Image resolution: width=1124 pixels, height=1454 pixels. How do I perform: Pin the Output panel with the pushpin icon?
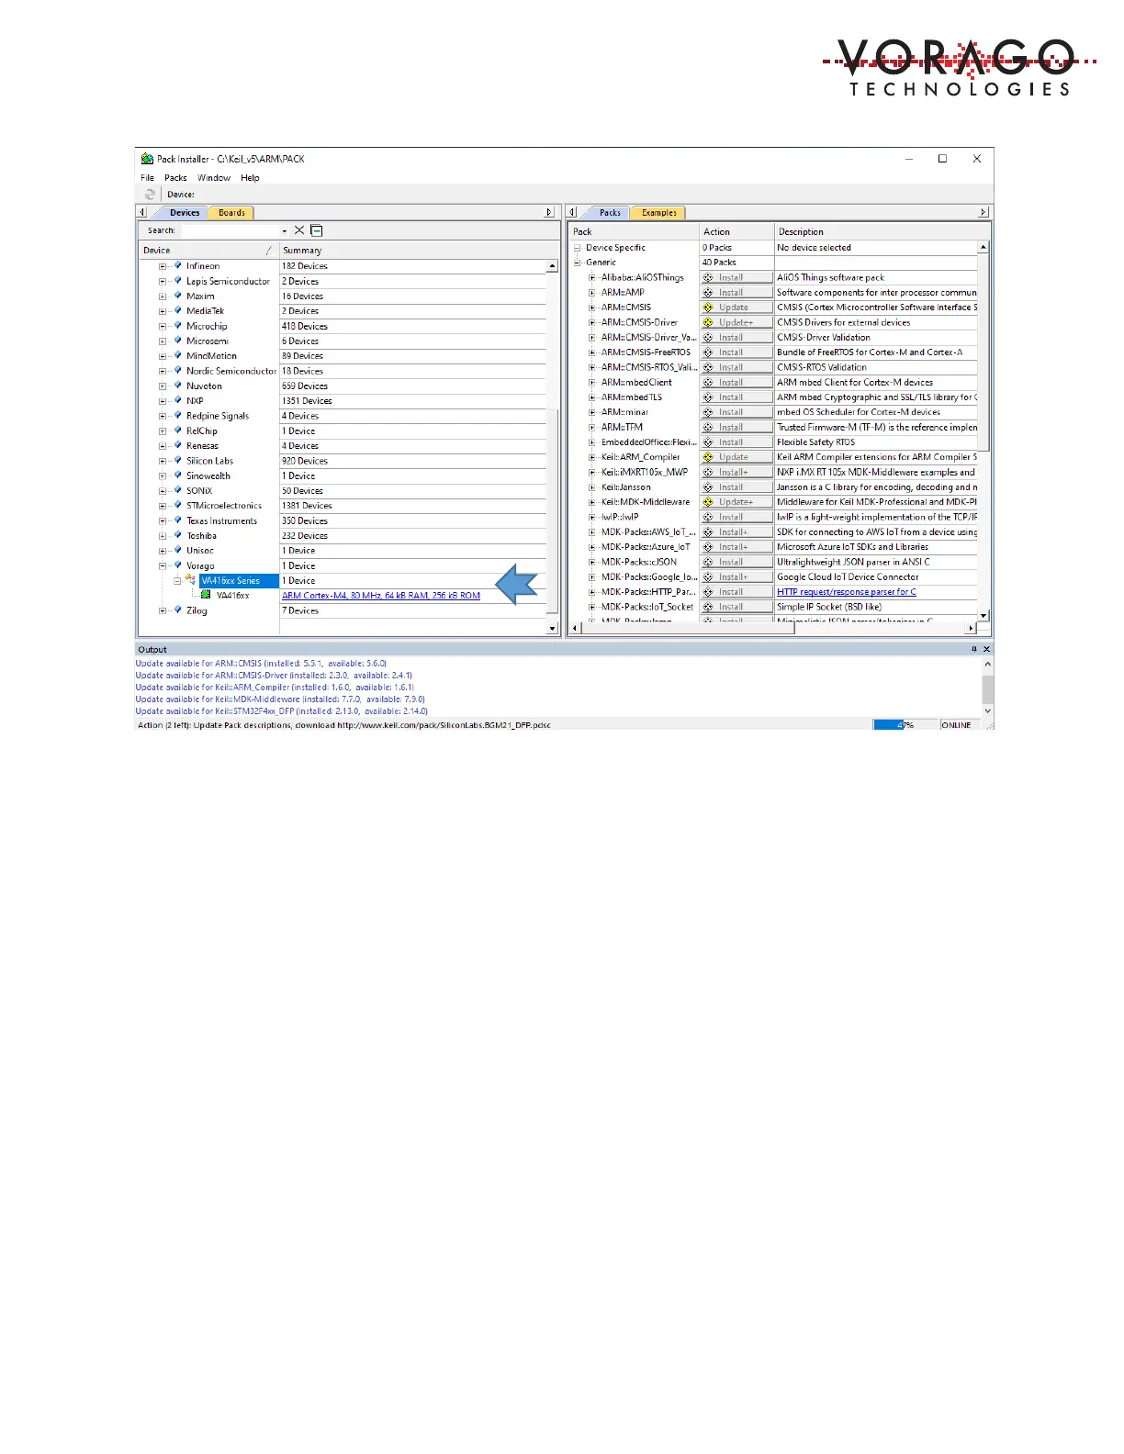point(974,649)
